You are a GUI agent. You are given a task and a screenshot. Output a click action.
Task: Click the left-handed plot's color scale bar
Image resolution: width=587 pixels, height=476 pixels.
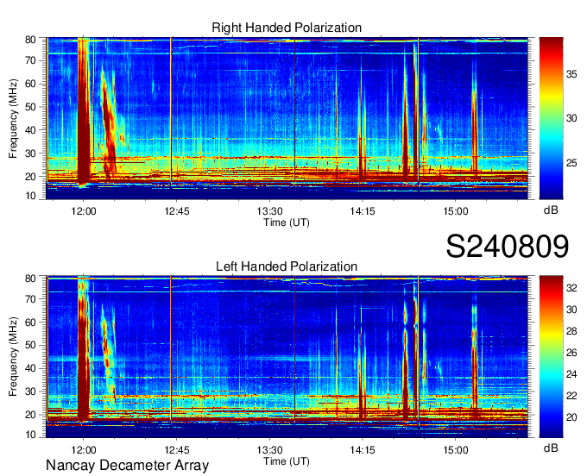coord(551,357)
